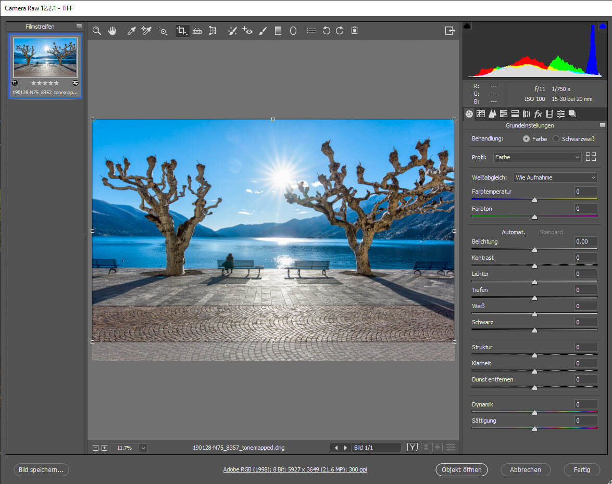Select the Farbe treatment radio button
Viewport: 612px width, 484px height.
[526, 139]
